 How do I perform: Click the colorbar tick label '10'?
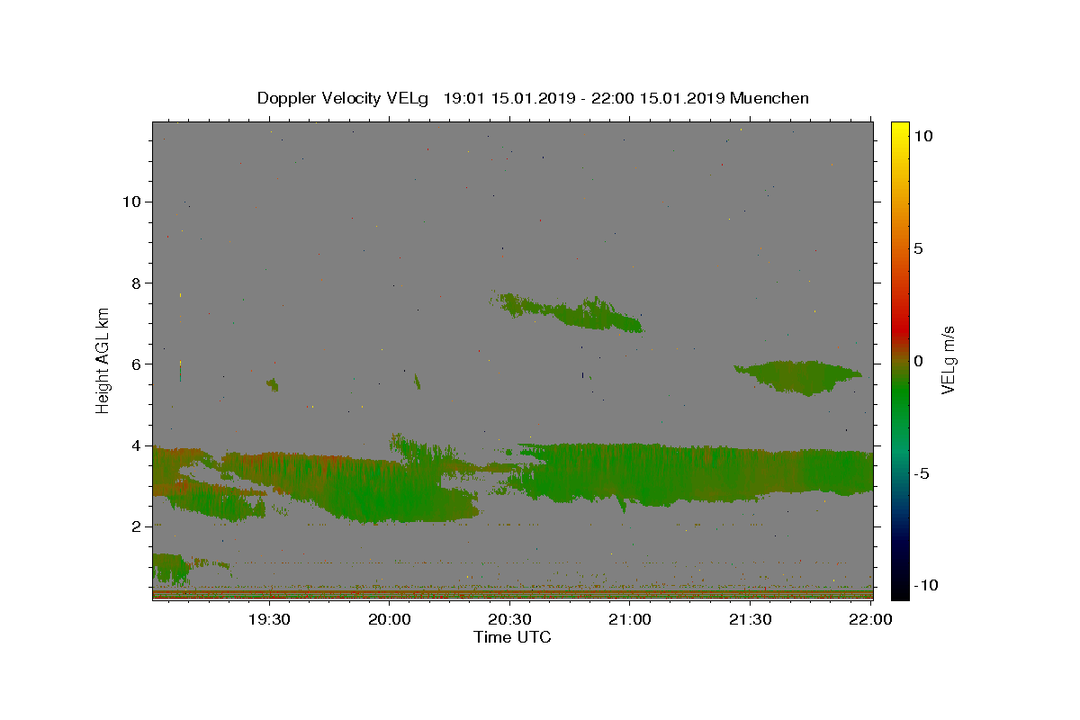(x=922, y=135)
